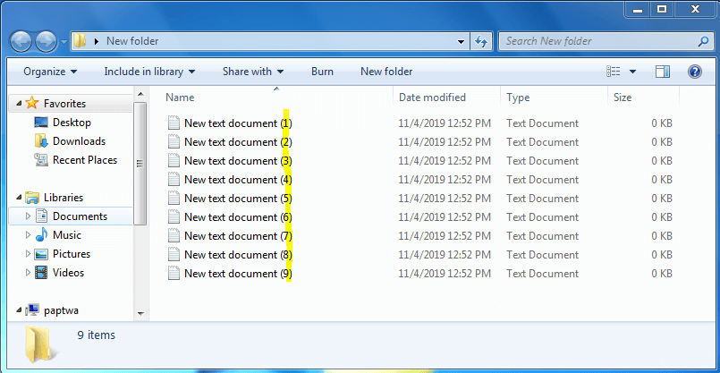Open the view options dropdown arrow
The height and width of the screenshot is (373, 720).
pos(633,72)
